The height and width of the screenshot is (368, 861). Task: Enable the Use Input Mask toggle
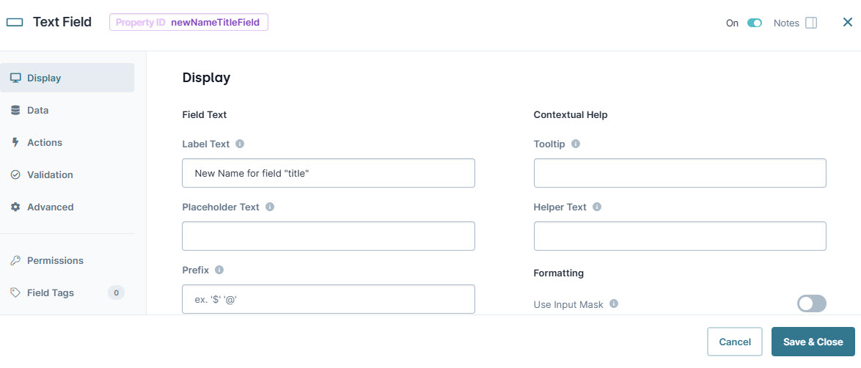812,303
